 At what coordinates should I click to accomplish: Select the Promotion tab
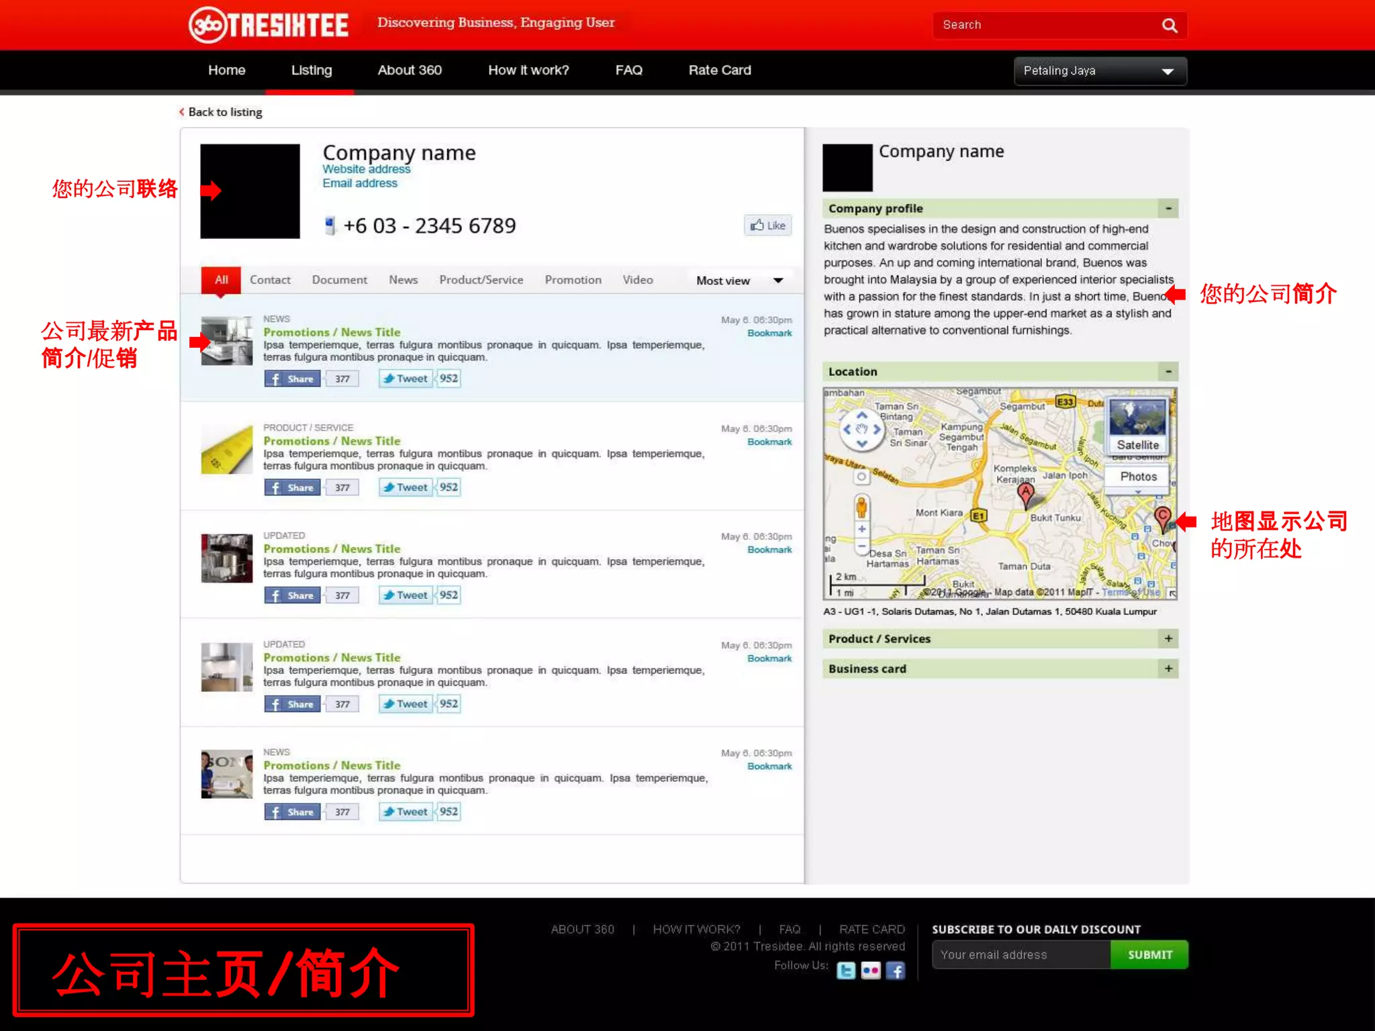[x=573, y=280]
